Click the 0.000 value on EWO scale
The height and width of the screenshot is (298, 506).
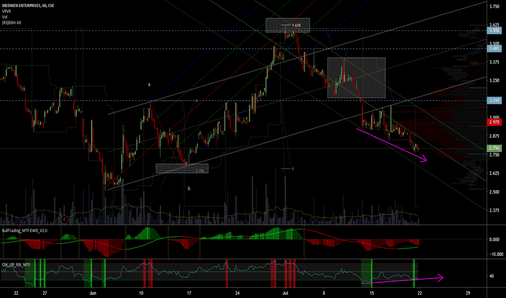coord(495,239)
